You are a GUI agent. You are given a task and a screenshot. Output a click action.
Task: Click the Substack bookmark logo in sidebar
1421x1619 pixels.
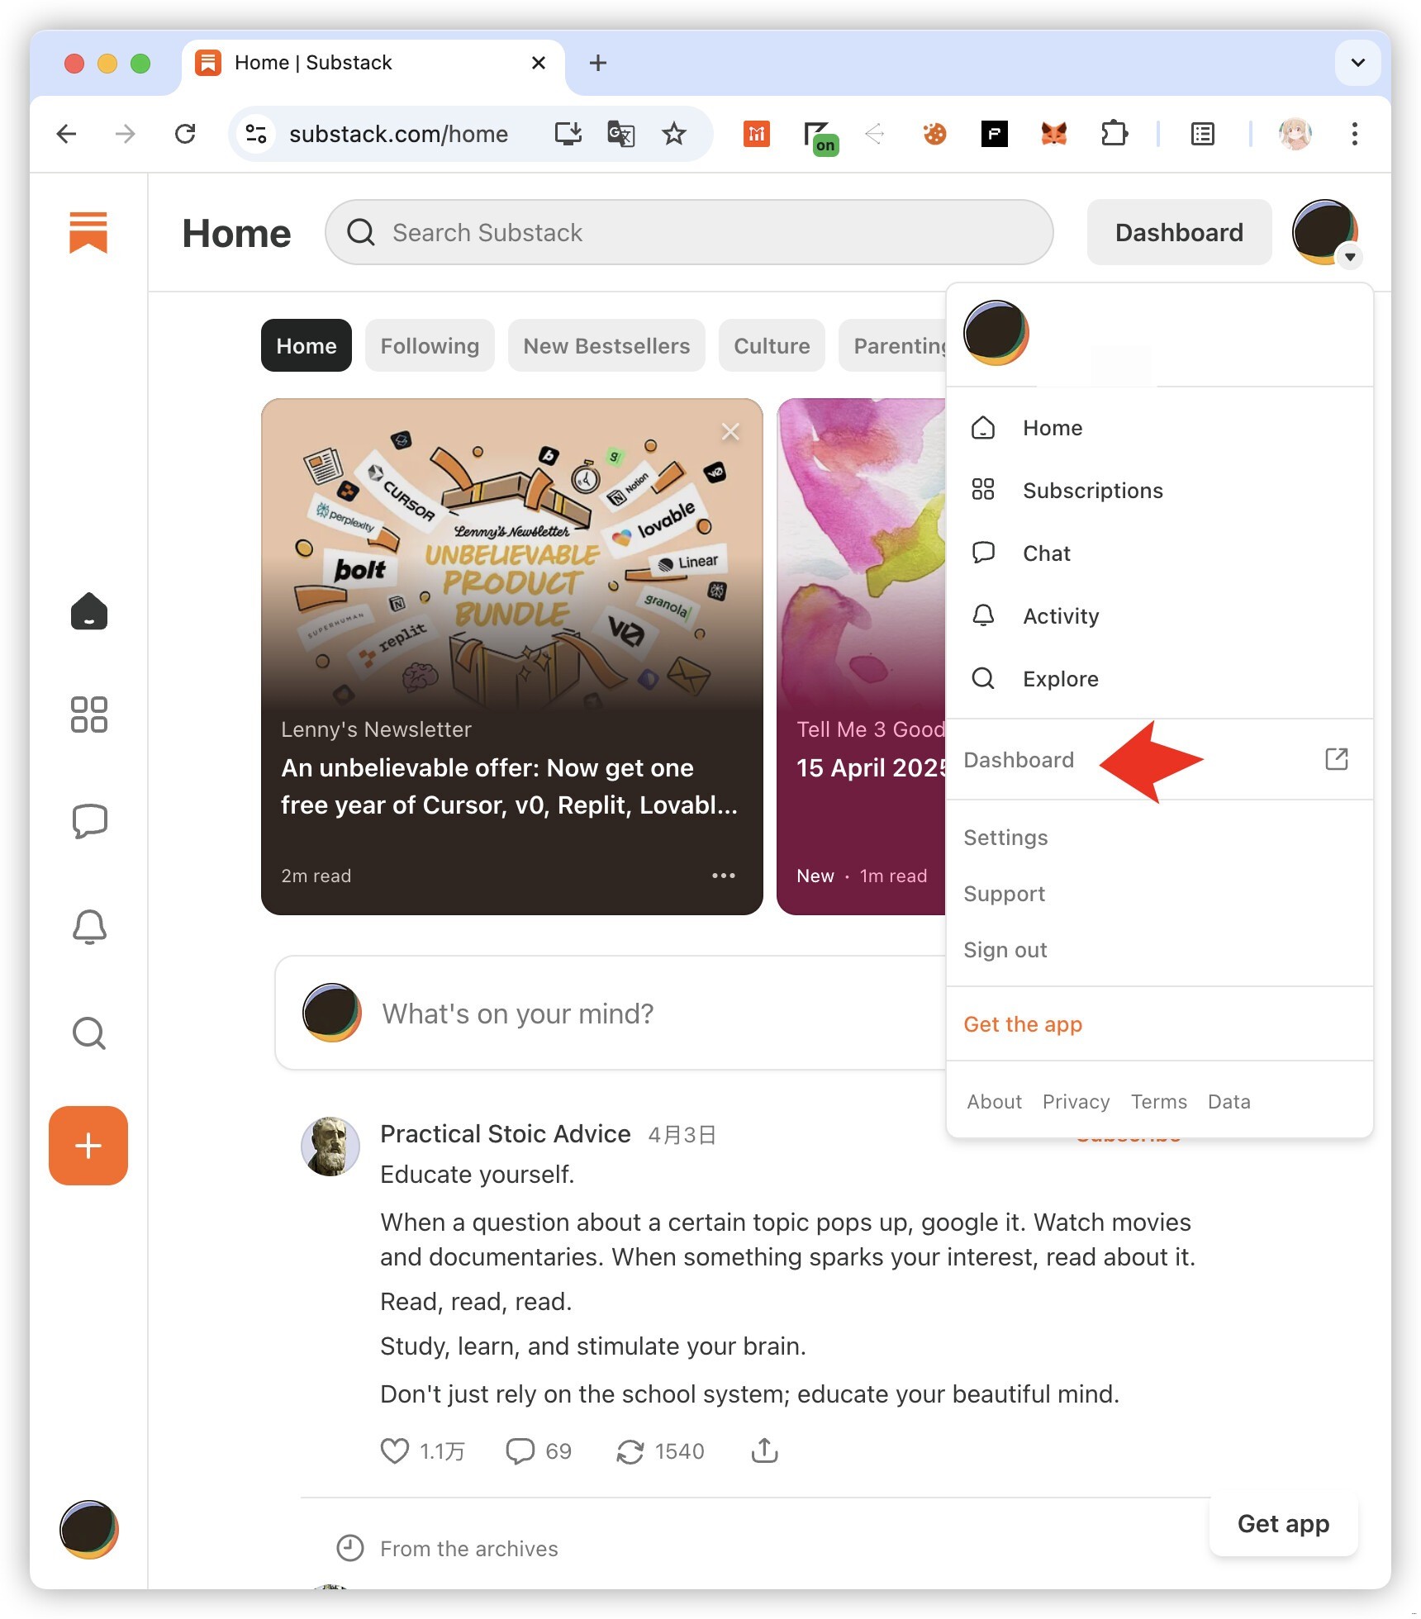click(x=88, y=232)
